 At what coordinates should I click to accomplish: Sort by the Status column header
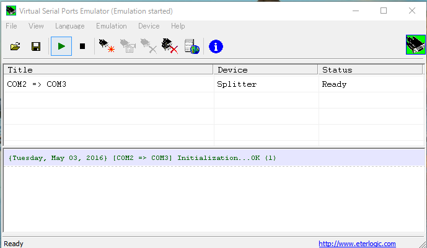pyautogui.click(x=371, y=70)
